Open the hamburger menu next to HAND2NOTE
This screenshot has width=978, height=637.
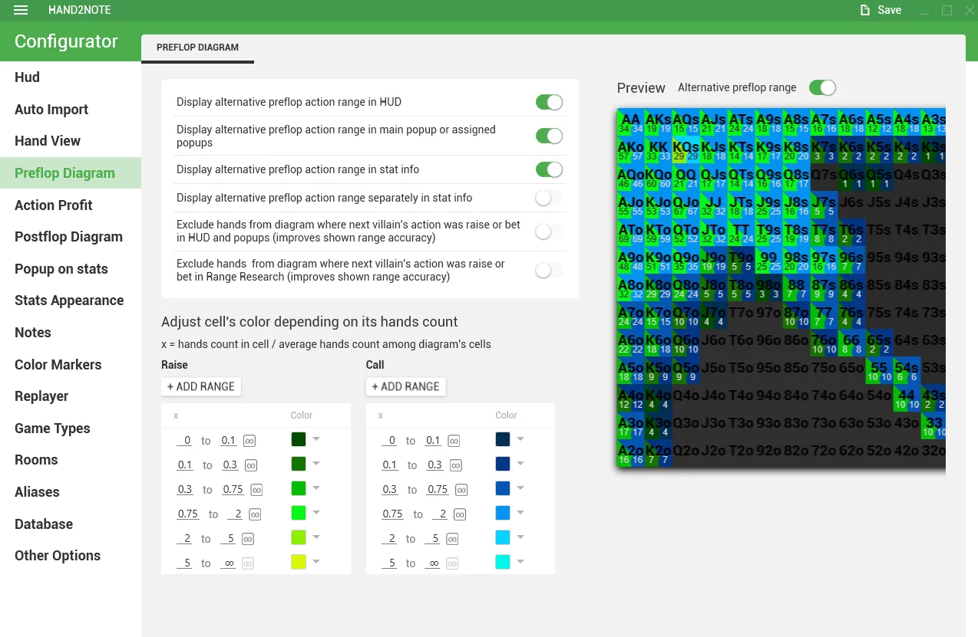21,10
